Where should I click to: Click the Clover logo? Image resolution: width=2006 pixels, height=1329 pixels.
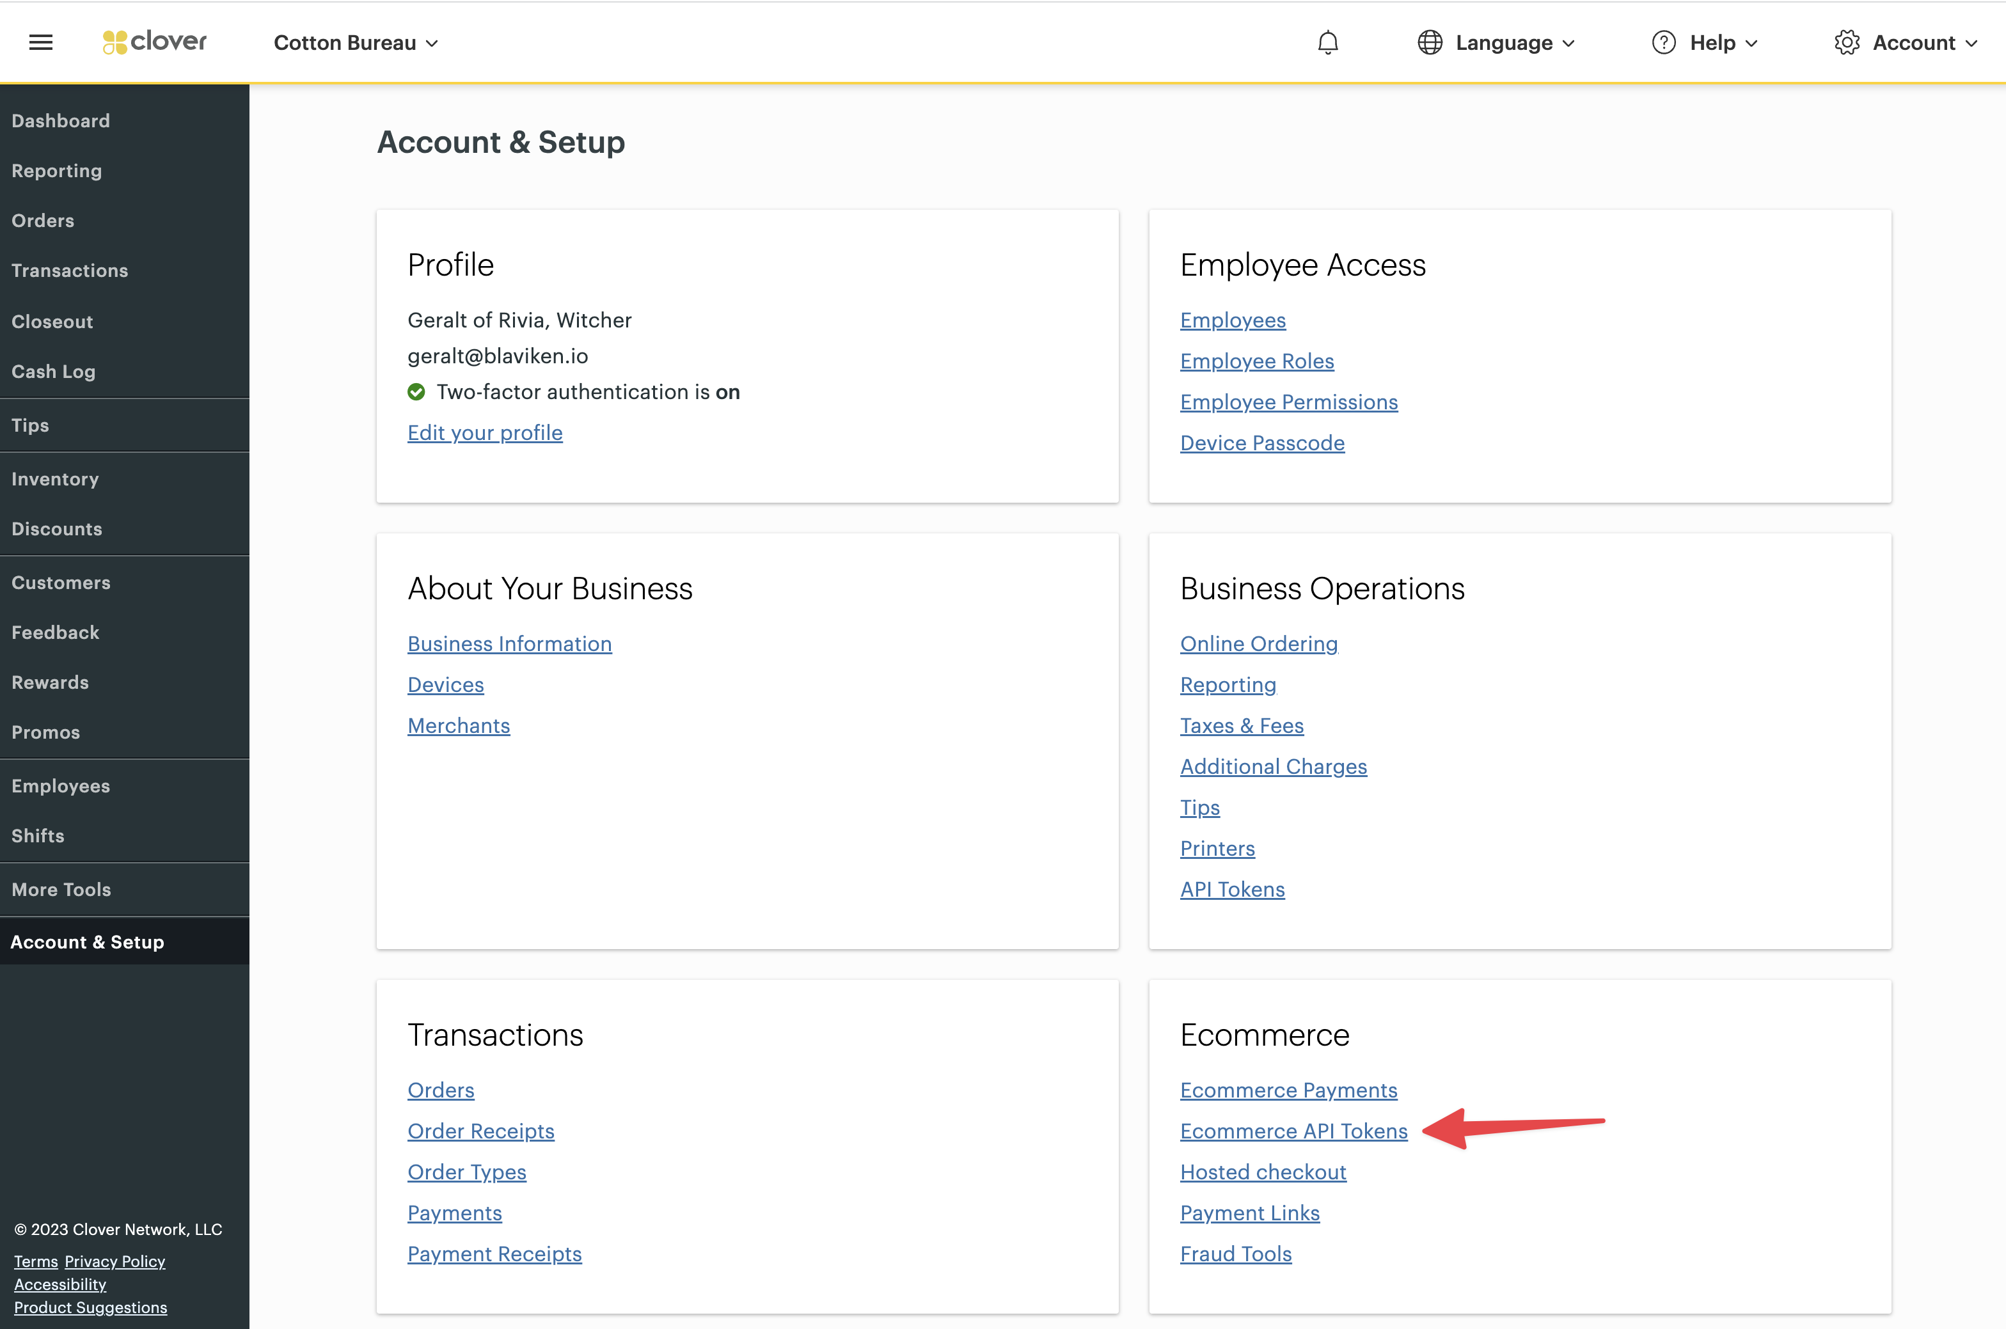tap(154, 42)
